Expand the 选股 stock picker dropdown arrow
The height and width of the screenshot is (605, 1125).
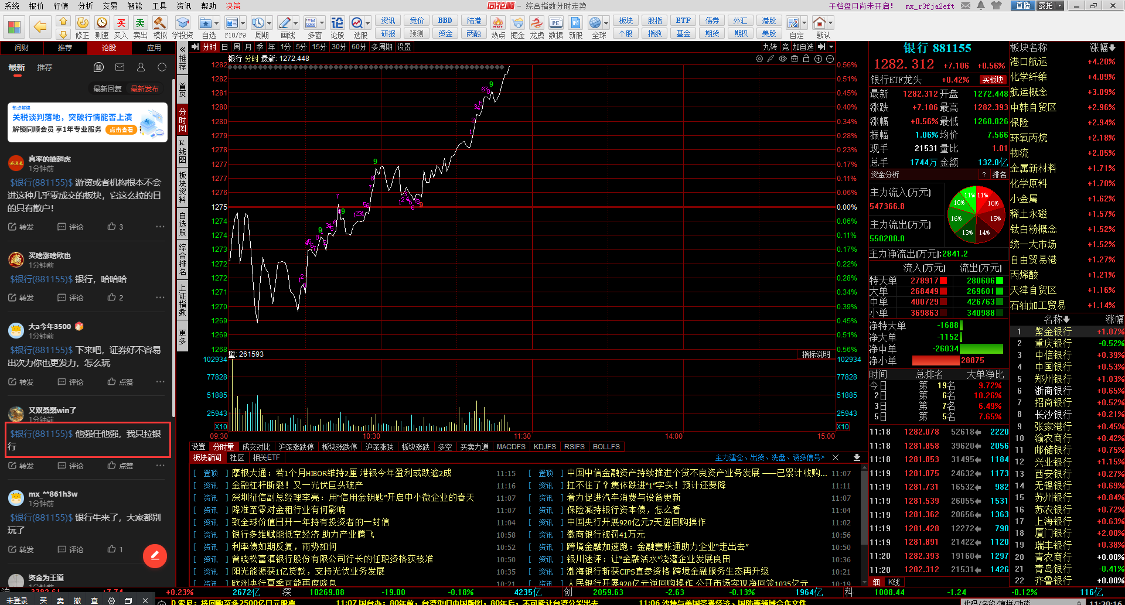tap(368, 23)
